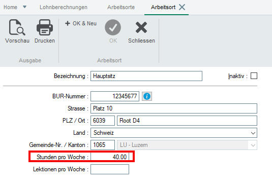This screenshot has height=187, width=272.
Task: Open the Home dropdown arrow
Action: point(24,7)
